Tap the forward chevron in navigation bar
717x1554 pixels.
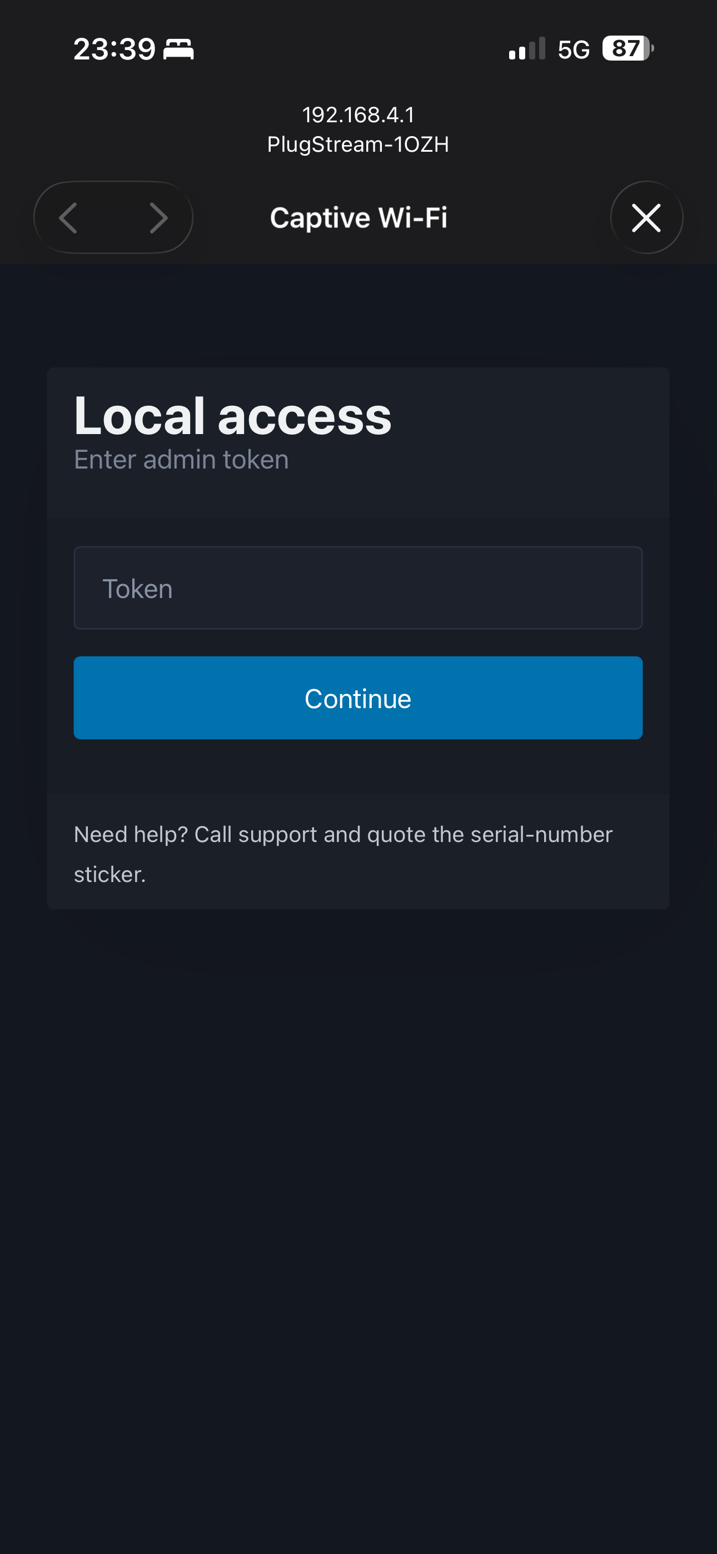click(x=158, y=218)
